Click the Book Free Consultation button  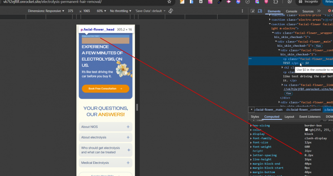[105, 89]
